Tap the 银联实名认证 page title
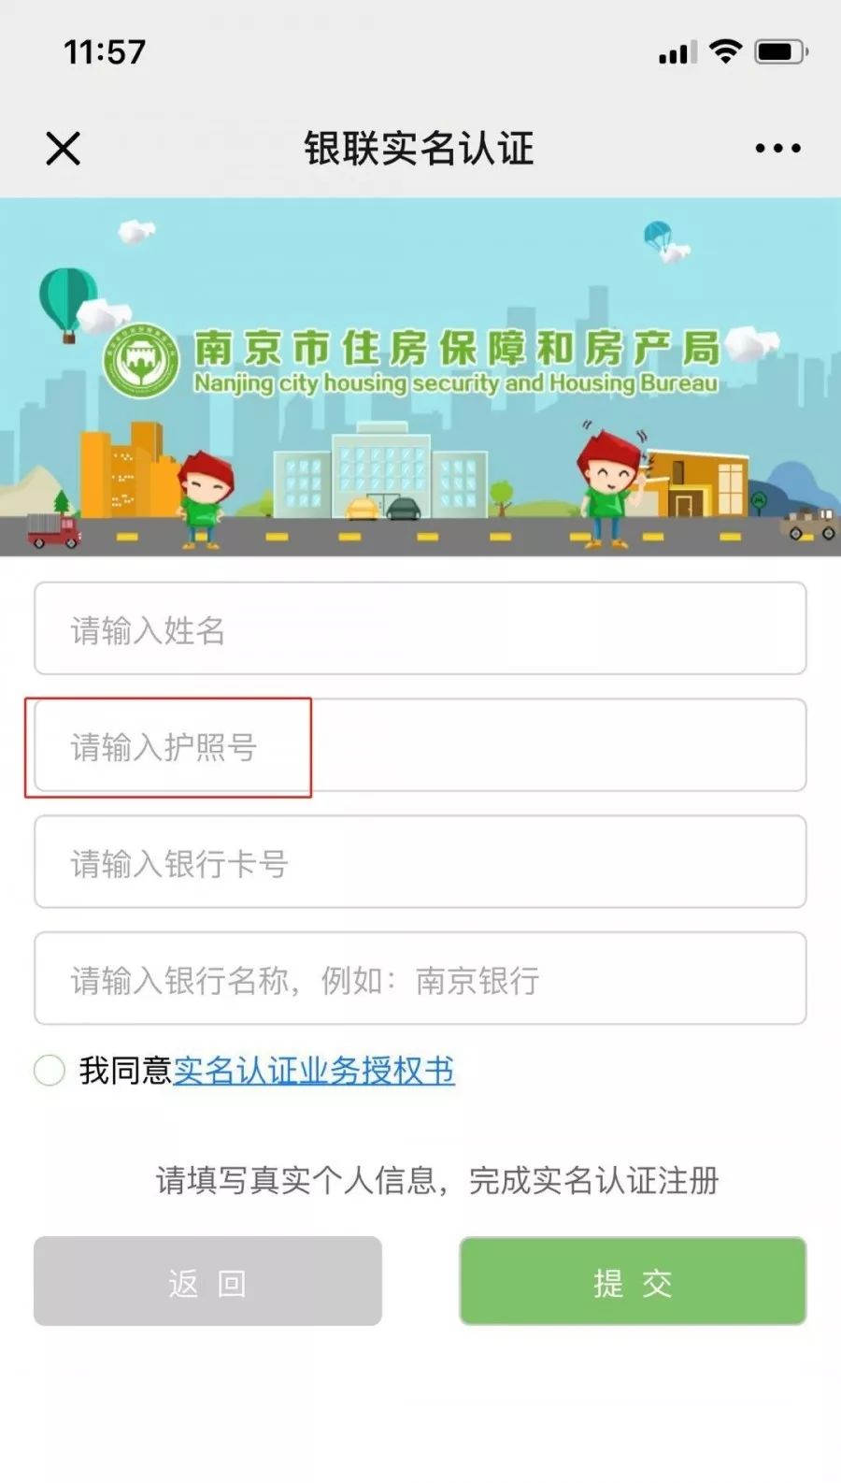This screenshot has width=841, height=1483. 419,148
